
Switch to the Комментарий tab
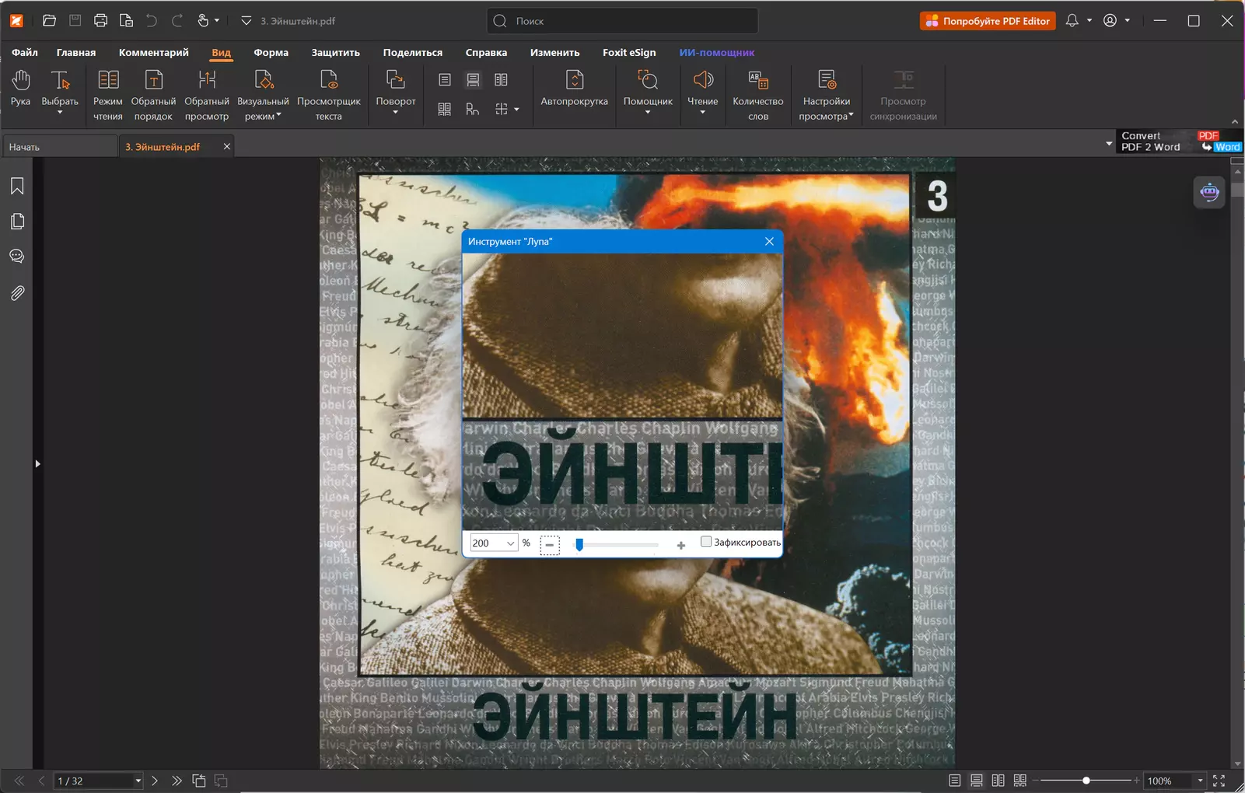coord(154,52)
